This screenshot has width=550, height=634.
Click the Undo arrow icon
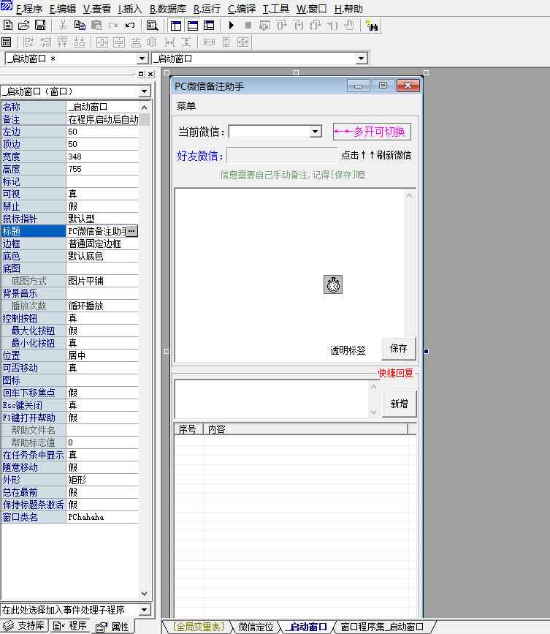129,26
